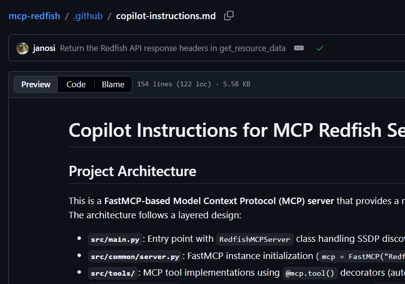
Task: Expand the commit message with the ellipsis icon
Action: coord(299,48)
